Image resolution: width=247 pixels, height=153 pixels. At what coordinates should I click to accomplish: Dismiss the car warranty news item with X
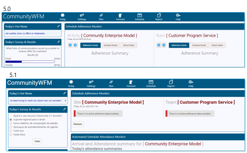click(65, 100)
